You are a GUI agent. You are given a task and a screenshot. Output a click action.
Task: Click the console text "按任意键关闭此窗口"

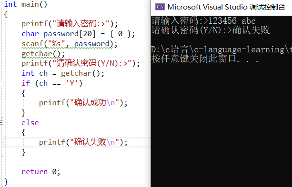pos(194,59)
